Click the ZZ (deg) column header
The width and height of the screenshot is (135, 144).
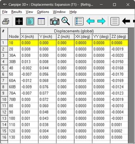tap(119, 37)
